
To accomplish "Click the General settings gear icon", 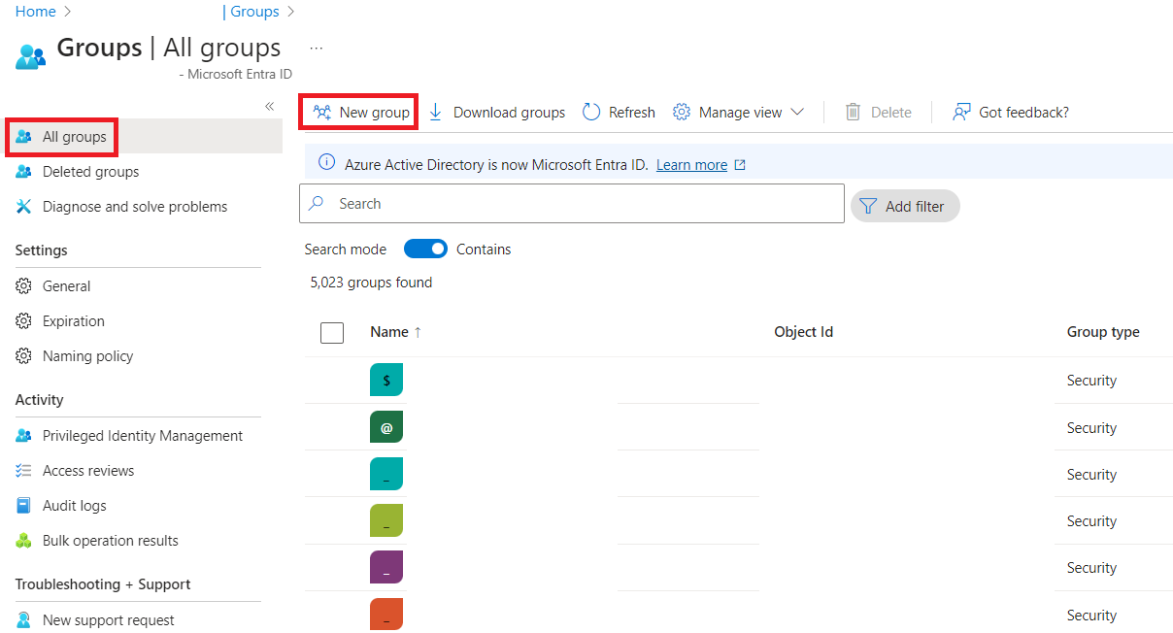I will pos(24,286).
